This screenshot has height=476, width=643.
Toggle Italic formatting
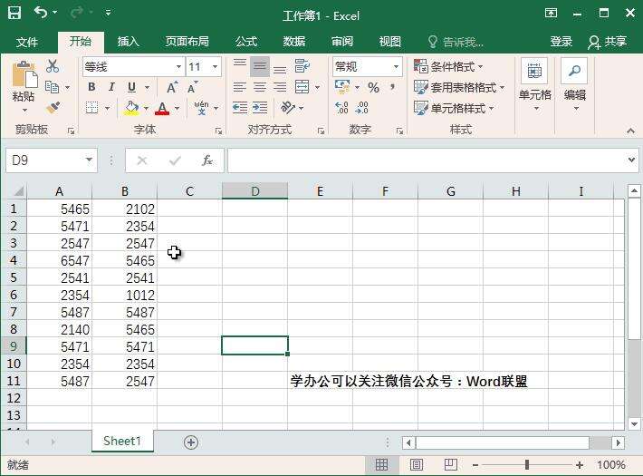point(111,88)
